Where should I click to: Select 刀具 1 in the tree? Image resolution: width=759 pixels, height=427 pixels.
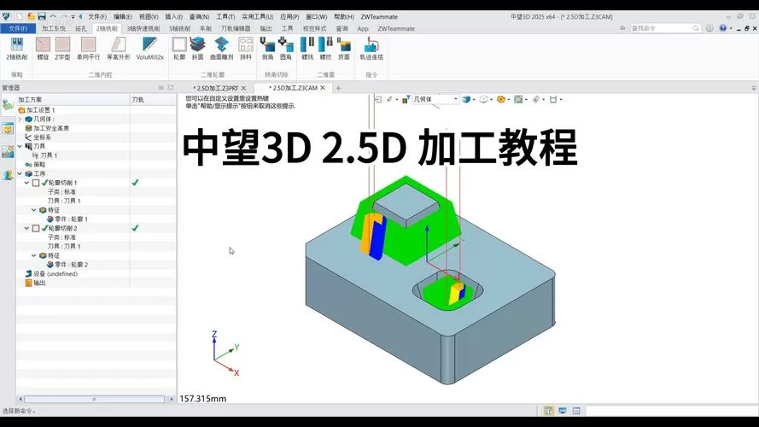[x=45, y=155]
